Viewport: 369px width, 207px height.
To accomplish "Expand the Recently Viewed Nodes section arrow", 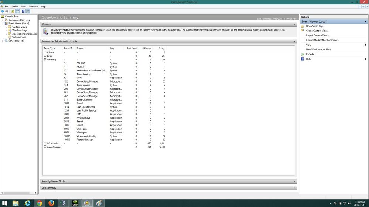I will [x=295, y=182].
